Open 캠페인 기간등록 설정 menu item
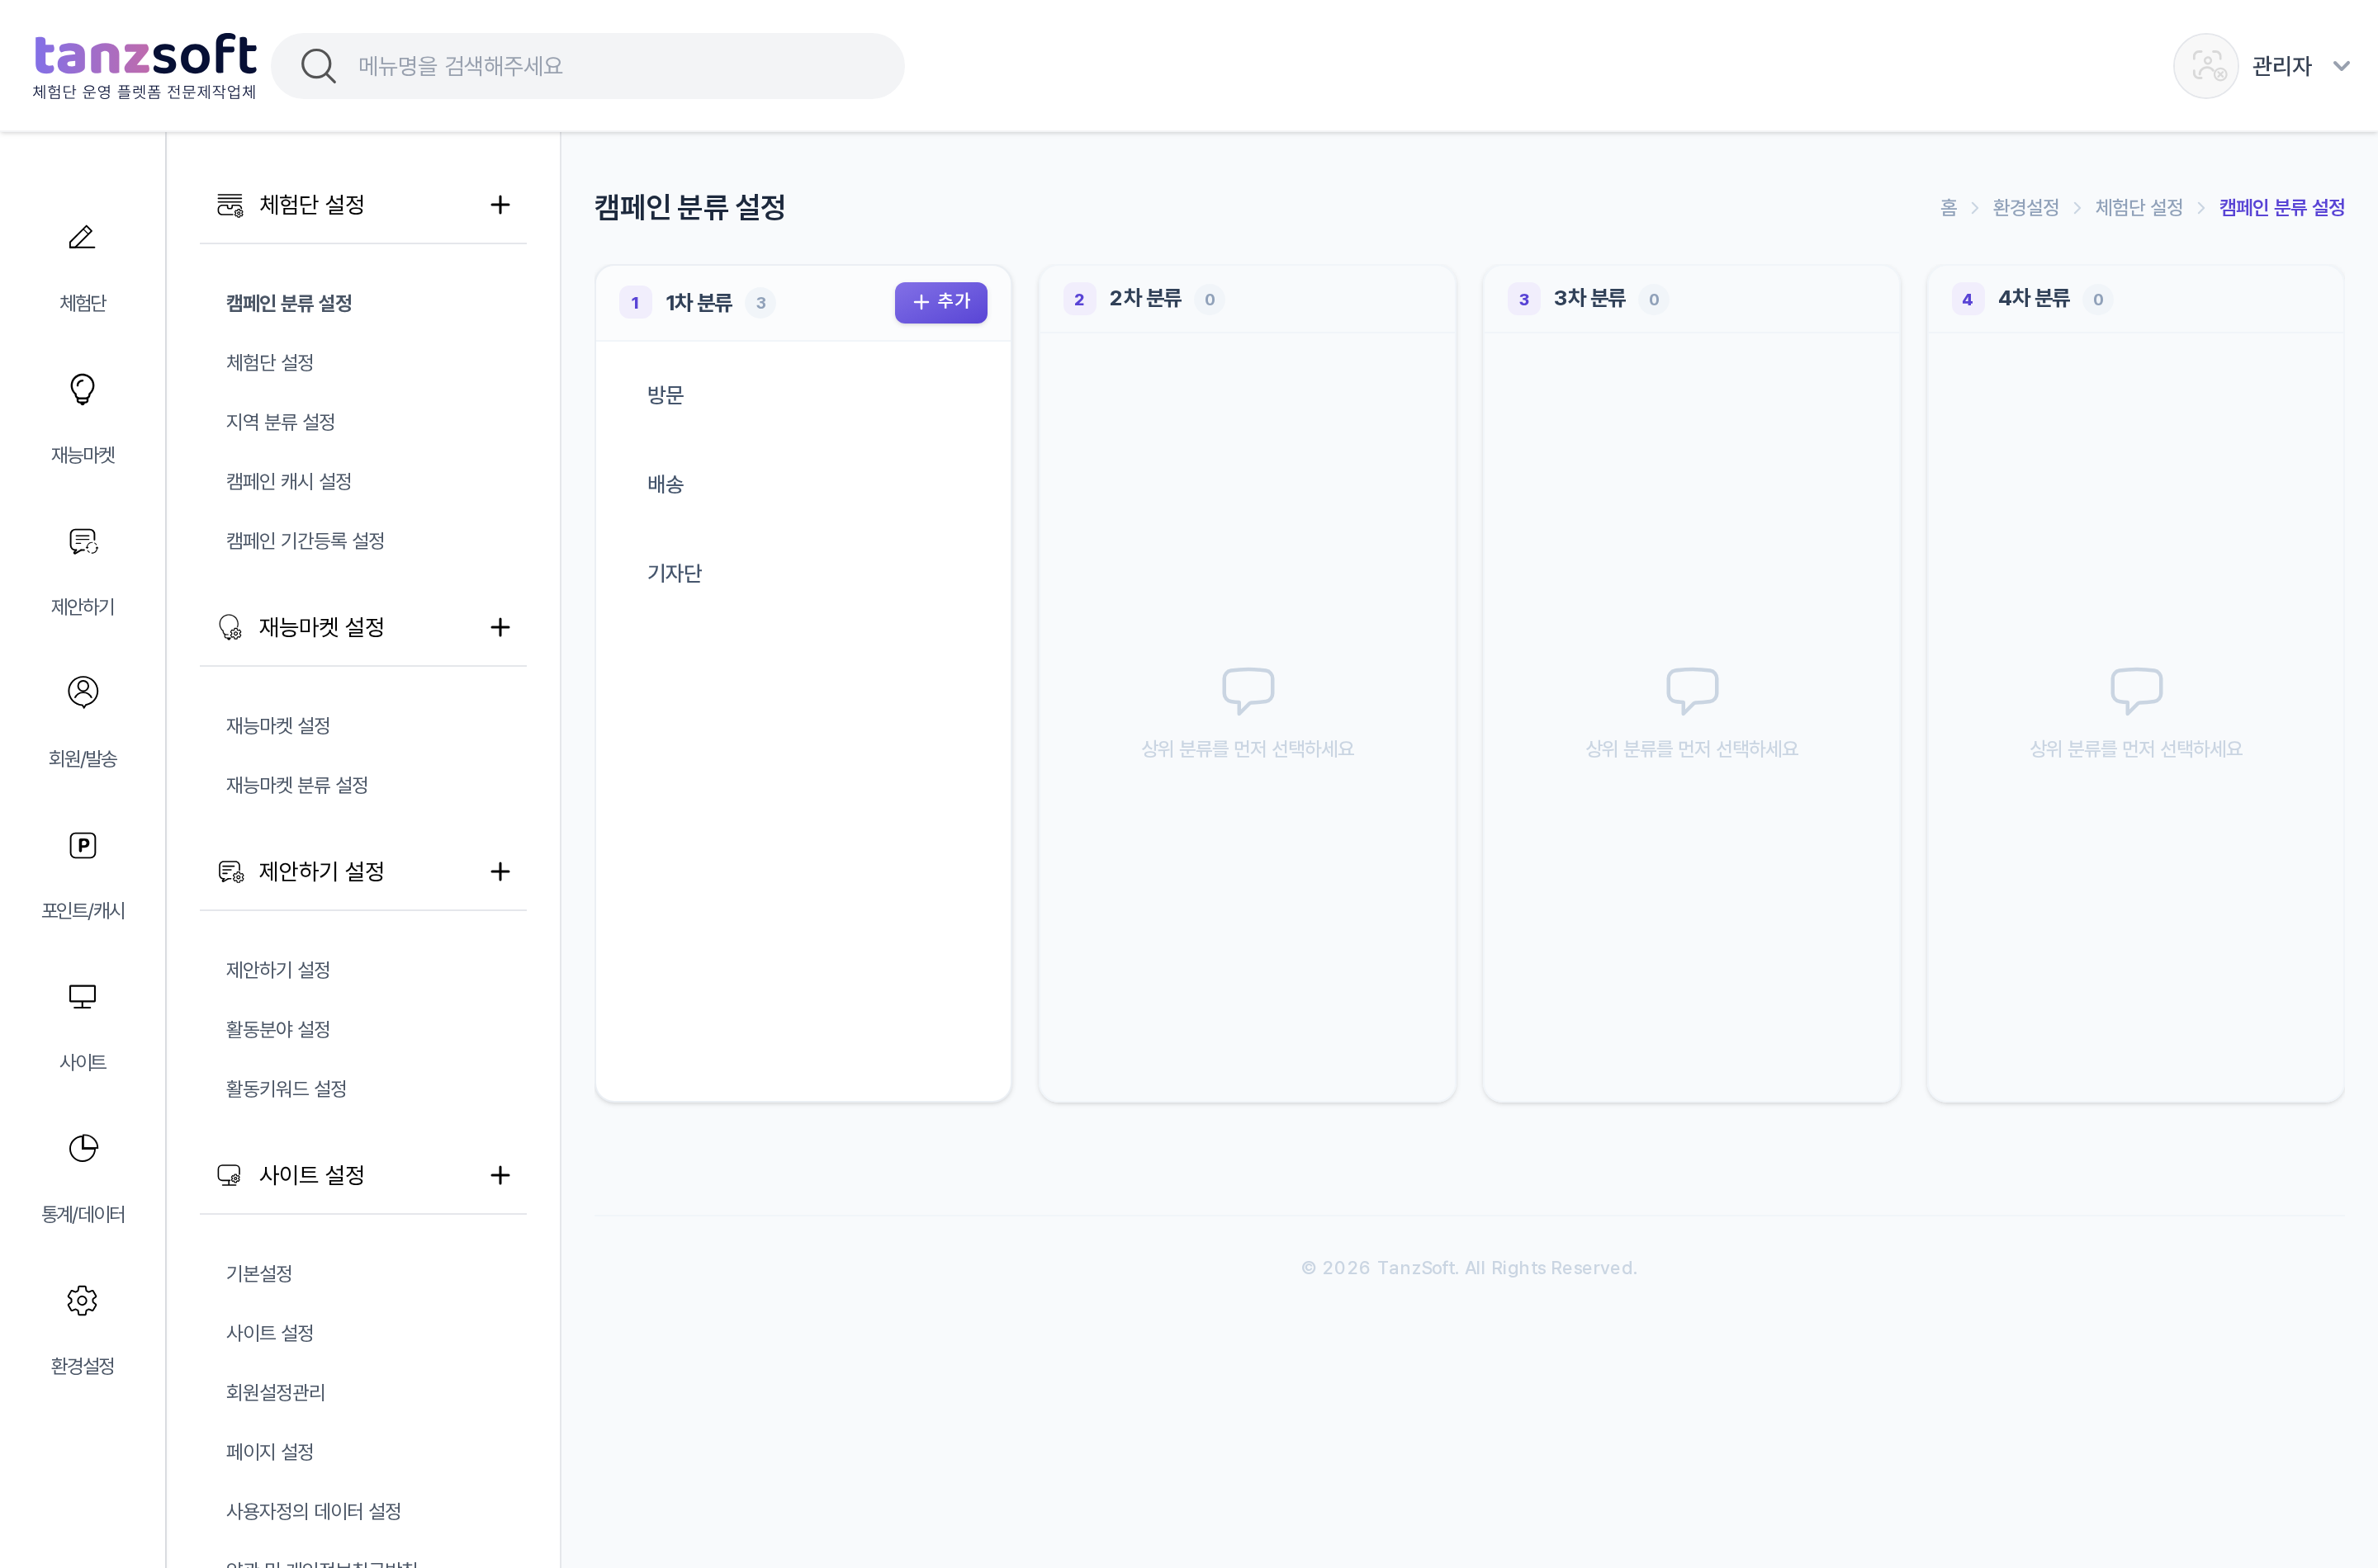2378x1568 pixels. tap(306, 541)
